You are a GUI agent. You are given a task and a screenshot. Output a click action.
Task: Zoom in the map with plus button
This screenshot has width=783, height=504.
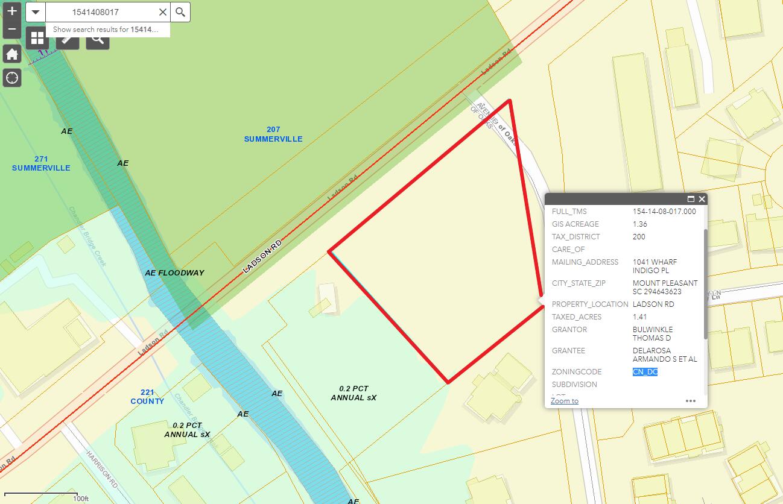(x=12, y=11)
